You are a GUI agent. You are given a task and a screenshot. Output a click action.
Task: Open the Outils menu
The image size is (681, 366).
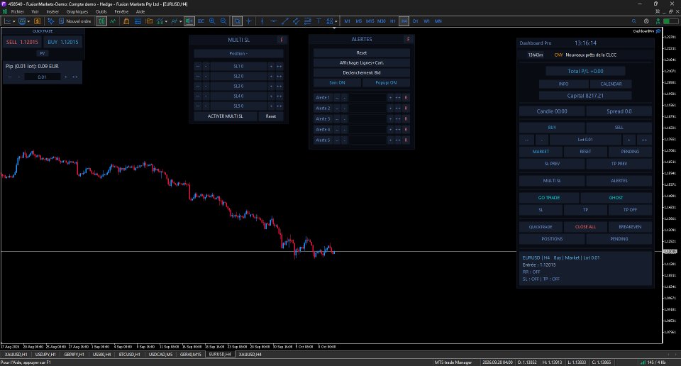click(x=101, y=12)
